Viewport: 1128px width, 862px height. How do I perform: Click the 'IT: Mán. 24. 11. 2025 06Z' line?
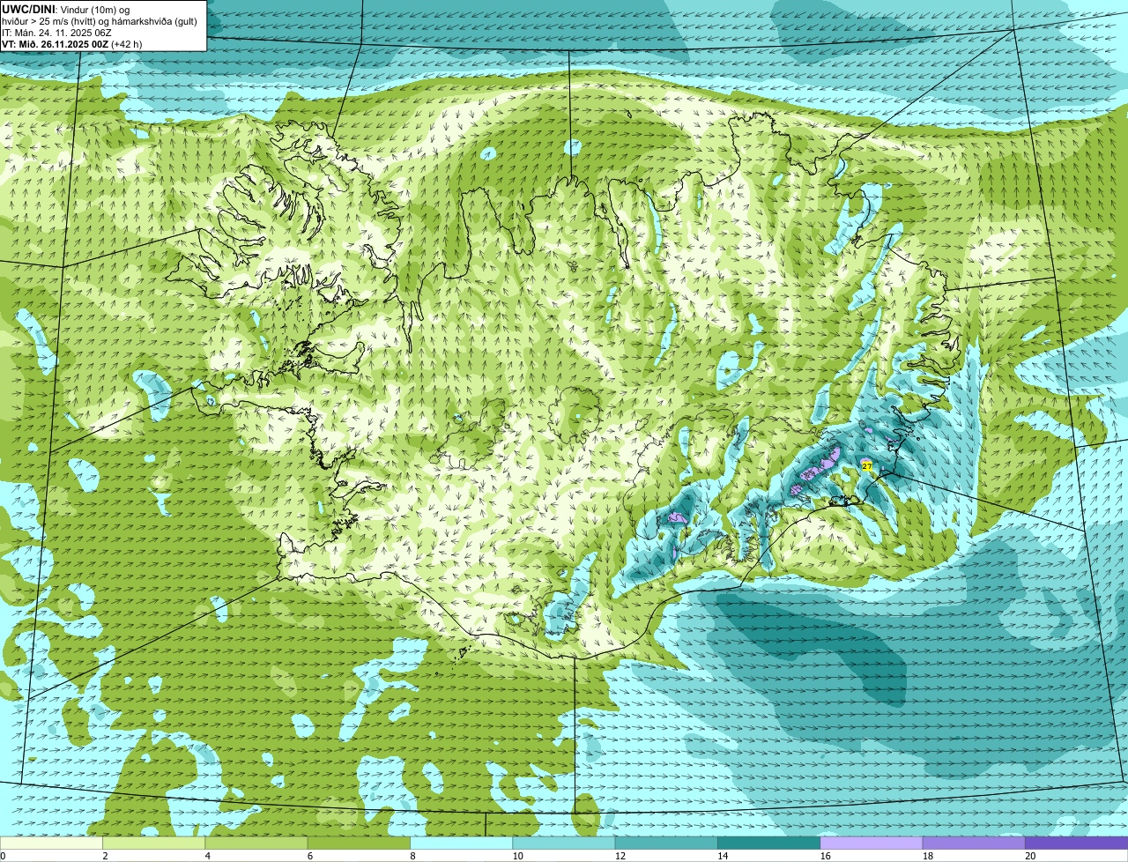pos(56,33)
